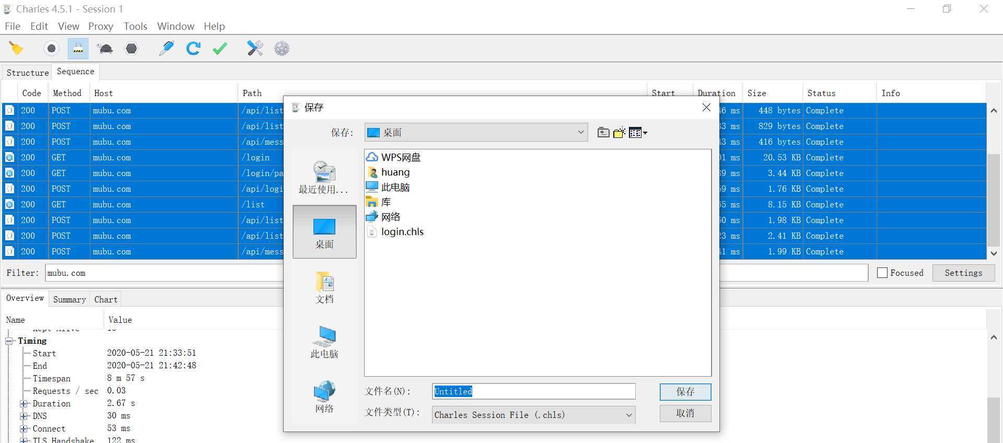Select the 库 library item
1003x443 pixels.
tap(379, 202)
